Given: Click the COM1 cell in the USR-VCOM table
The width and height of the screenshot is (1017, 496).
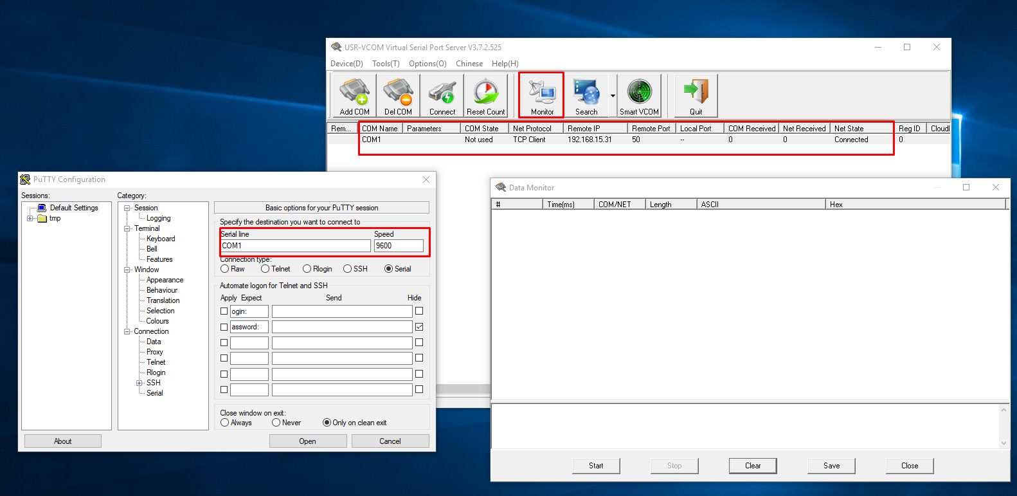Looking at the screenshot, I should (x=372, y=140).
